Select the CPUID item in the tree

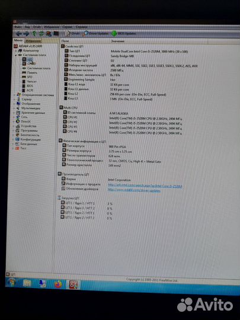point(29,64)
